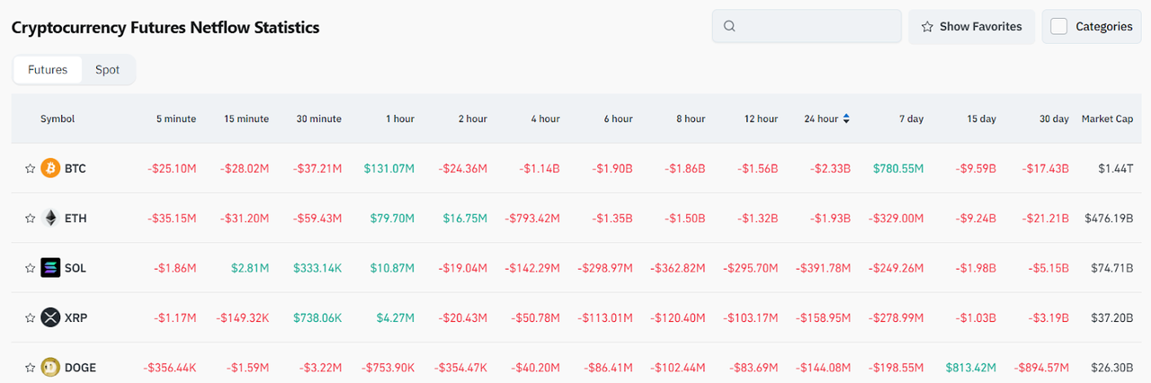Click the star next to ETH

[30, 218]
